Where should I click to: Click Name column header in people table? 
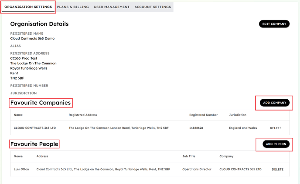(x=18, y=156)
